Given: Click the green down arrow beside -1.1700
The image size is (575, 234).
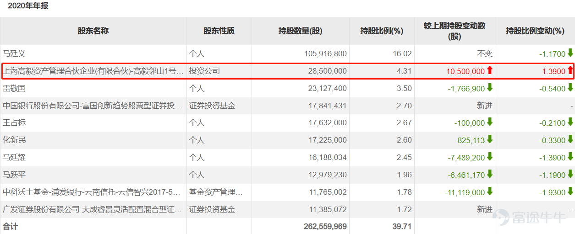Looking at the screenshot, I should point(570,53).
